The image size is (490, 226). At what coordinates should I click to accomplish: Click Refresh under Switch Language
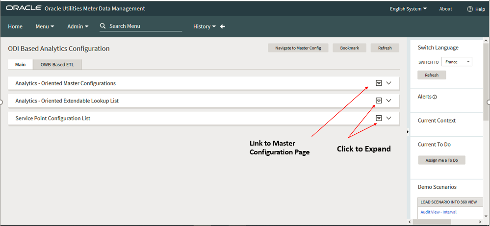click(432, 75)
